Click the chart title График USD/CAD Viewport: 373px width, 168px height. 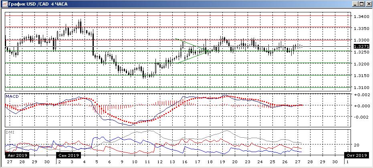click(x=35, y=4)
